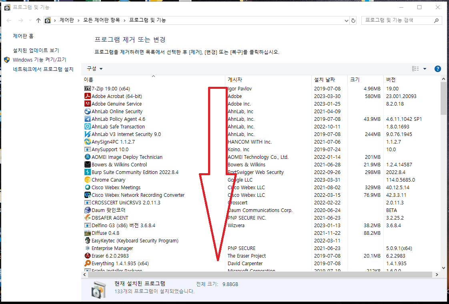The height and width of the screenshot is (304, 449).
Task: Open Windows 기능 켜기/끄기 link
Action: (x=40, y=60)
